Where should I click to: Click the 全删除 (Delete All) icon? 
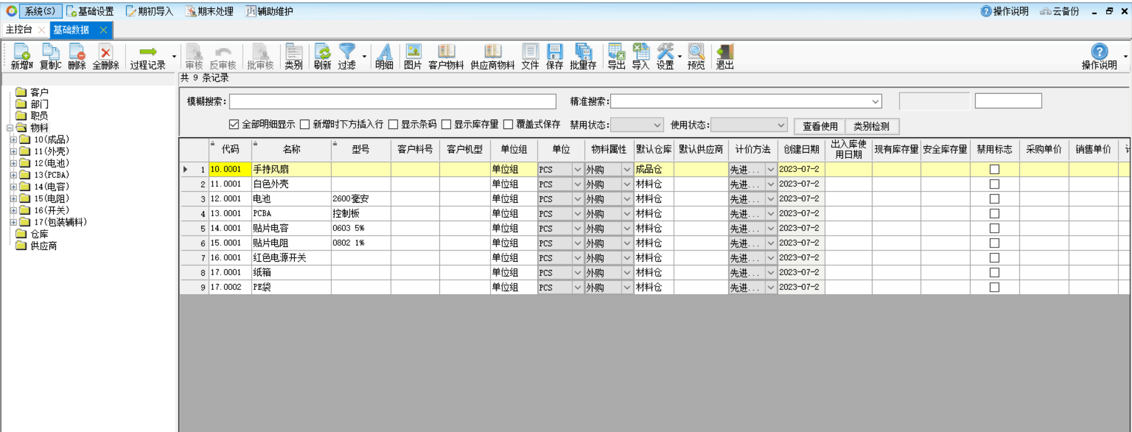(x=106, y=56)
